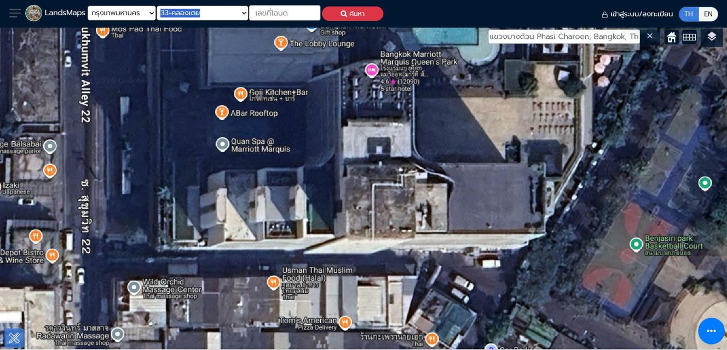
Task: Click the เข้าสู่ระบบ/ลงทะเบียน login link
Action: (x=637, y=14)
